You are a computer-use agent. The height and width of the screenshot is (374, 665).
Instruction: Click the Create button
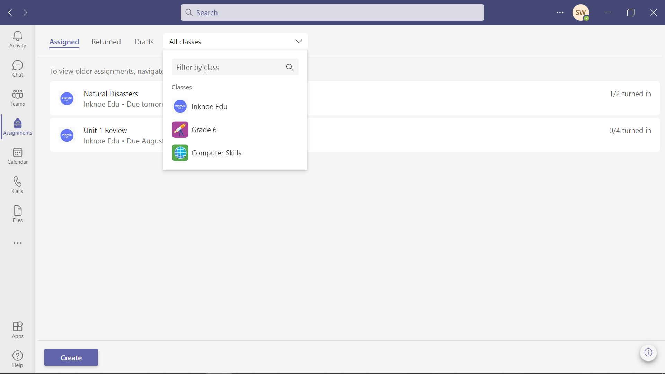(x=71, y=358)
